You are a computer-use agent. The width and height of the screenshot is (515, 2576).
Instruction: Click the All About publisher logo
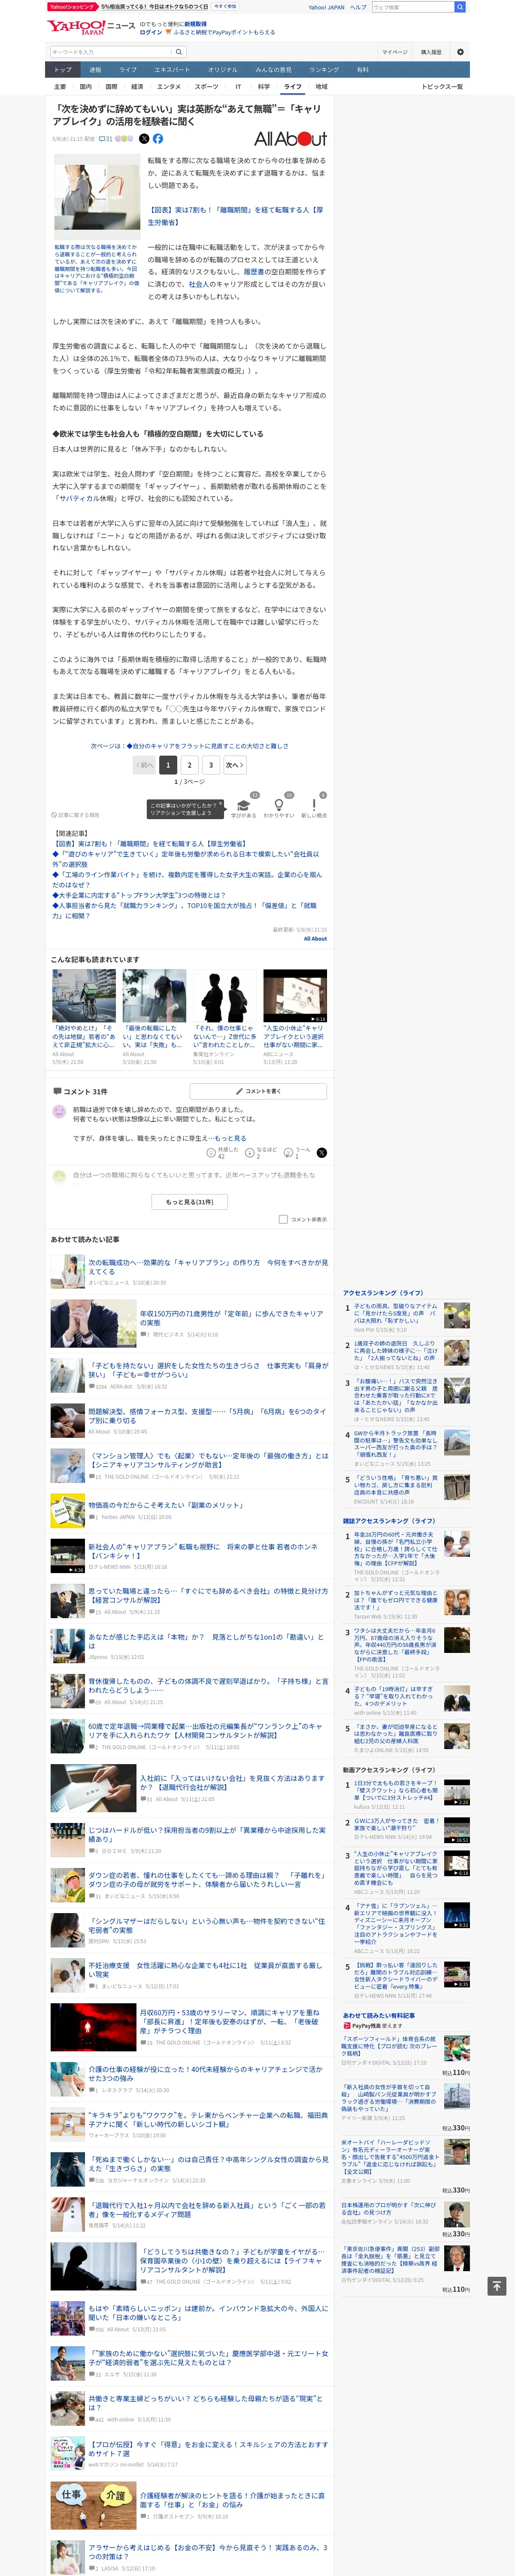[x=290, y=139]
